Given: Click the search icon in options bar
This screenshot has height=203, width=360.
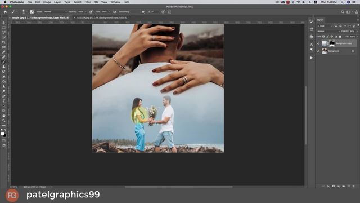Looking at the screenshot, I should pos(343,12).
